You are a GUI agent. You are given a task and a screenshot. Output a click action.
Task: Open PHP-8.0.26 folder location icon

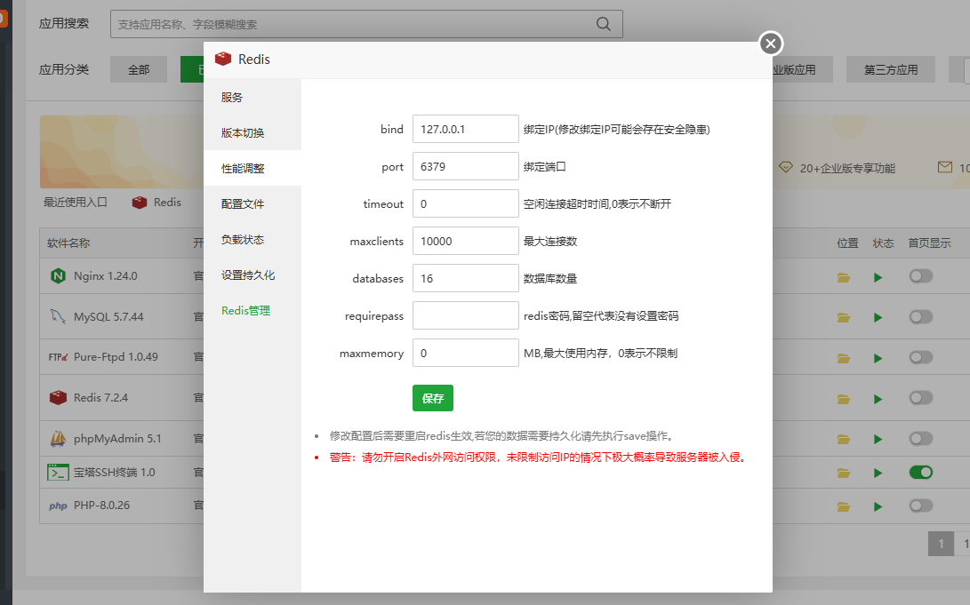point(844,506)
